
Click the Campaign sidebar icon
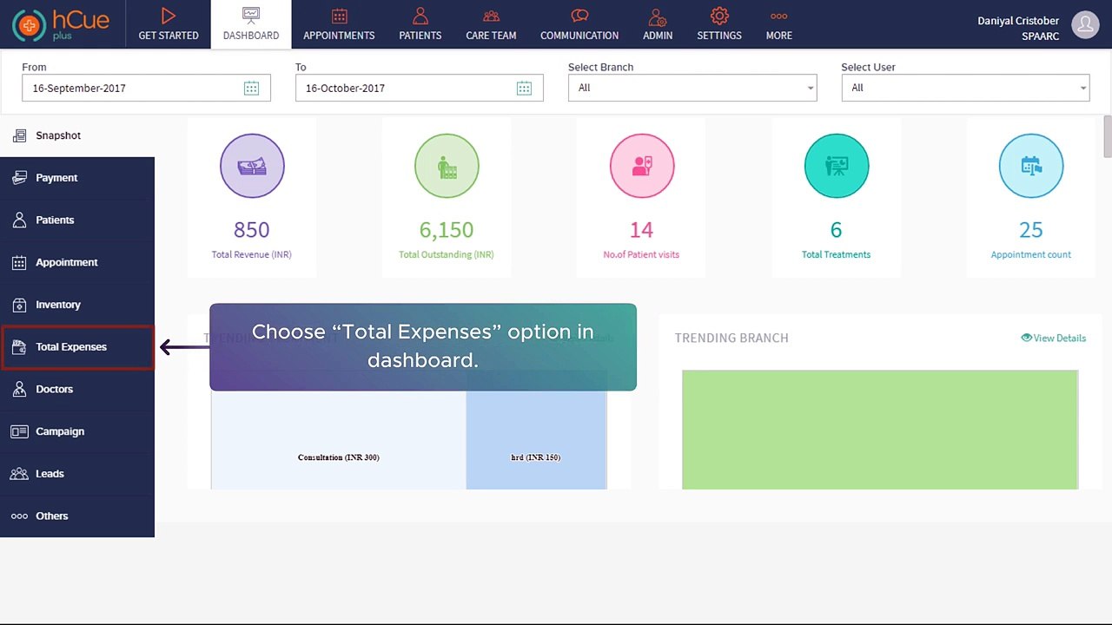pos(19,431)
